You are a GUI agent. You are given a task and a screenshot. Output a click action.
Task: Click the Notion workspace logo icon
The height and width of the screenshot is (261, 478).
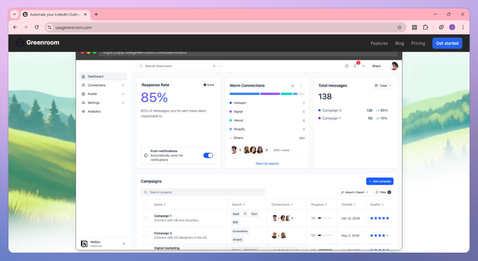tap(84, 244)
